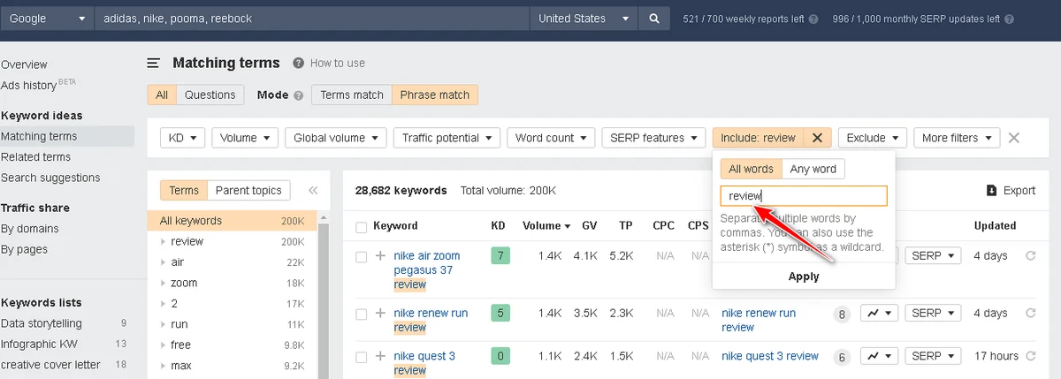Select All keywords row in terms list
The height and width of the screenshot is (379, 1061).
232,221
